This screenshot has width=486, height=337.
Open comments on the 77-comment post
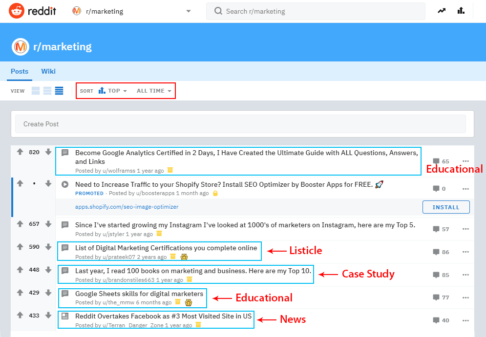441,297
